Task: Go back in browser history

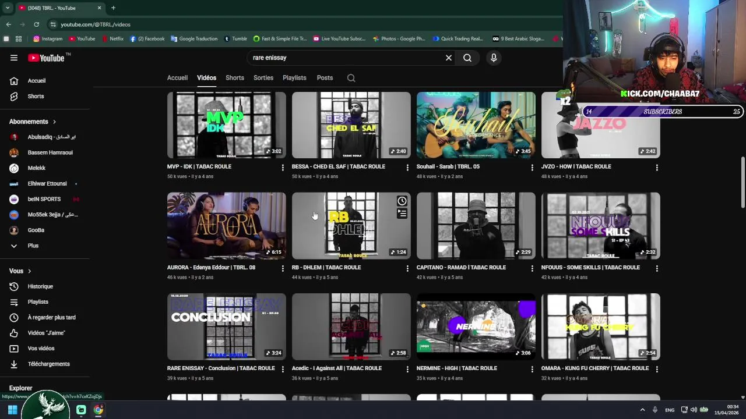Action: click(x=8, y=24)
